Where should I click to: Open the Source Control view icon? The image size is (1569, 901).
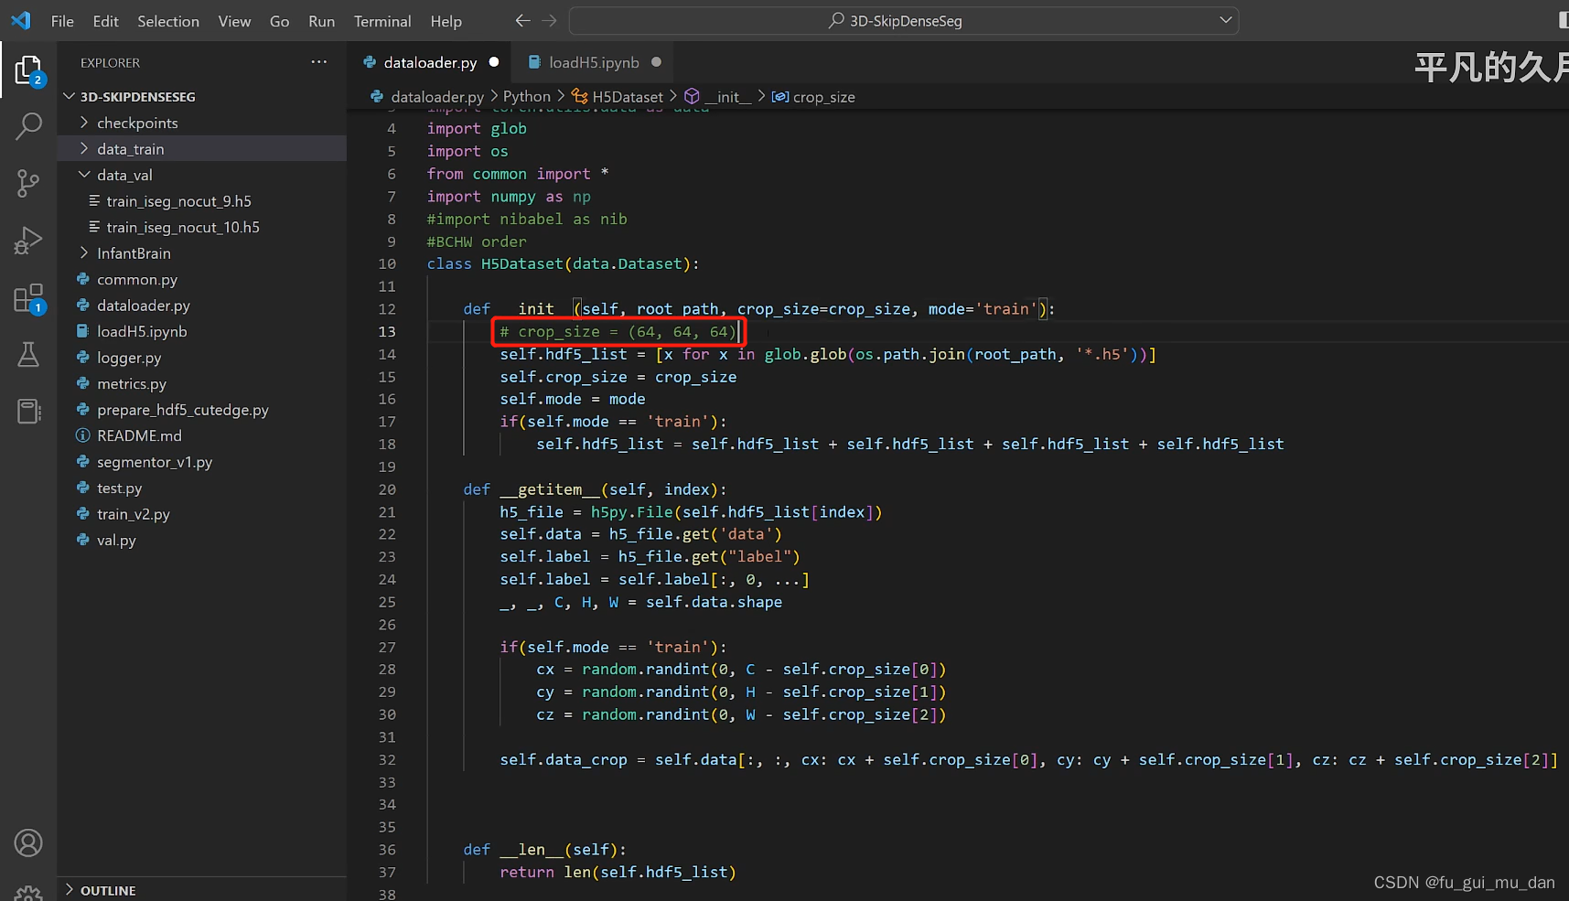coord(28,184)
